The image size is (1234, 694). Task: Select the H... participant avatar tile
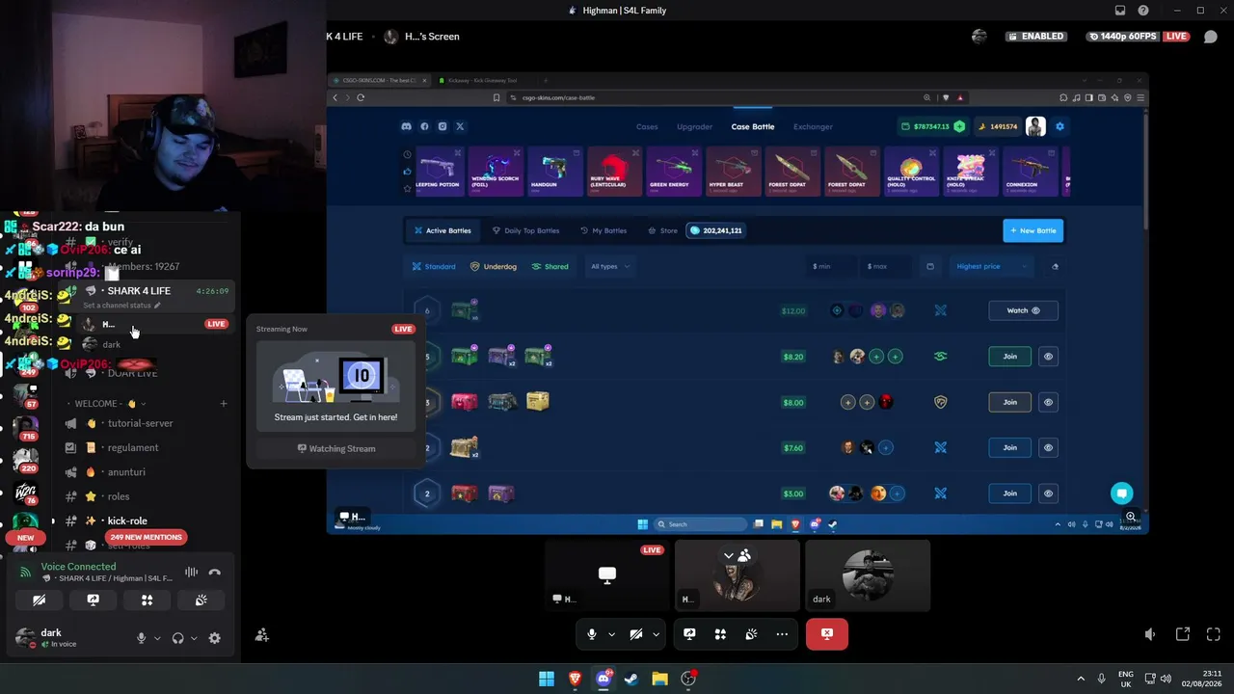click(738, 575)
